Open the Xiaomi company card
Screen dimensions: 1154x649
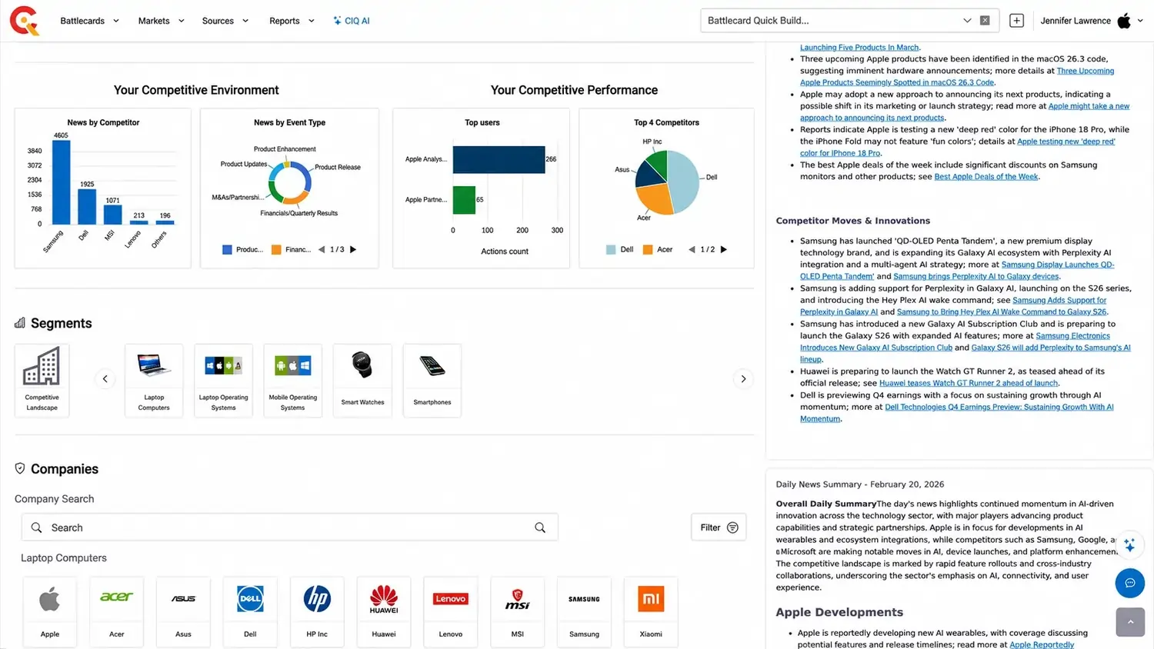(x=651, y=611)
